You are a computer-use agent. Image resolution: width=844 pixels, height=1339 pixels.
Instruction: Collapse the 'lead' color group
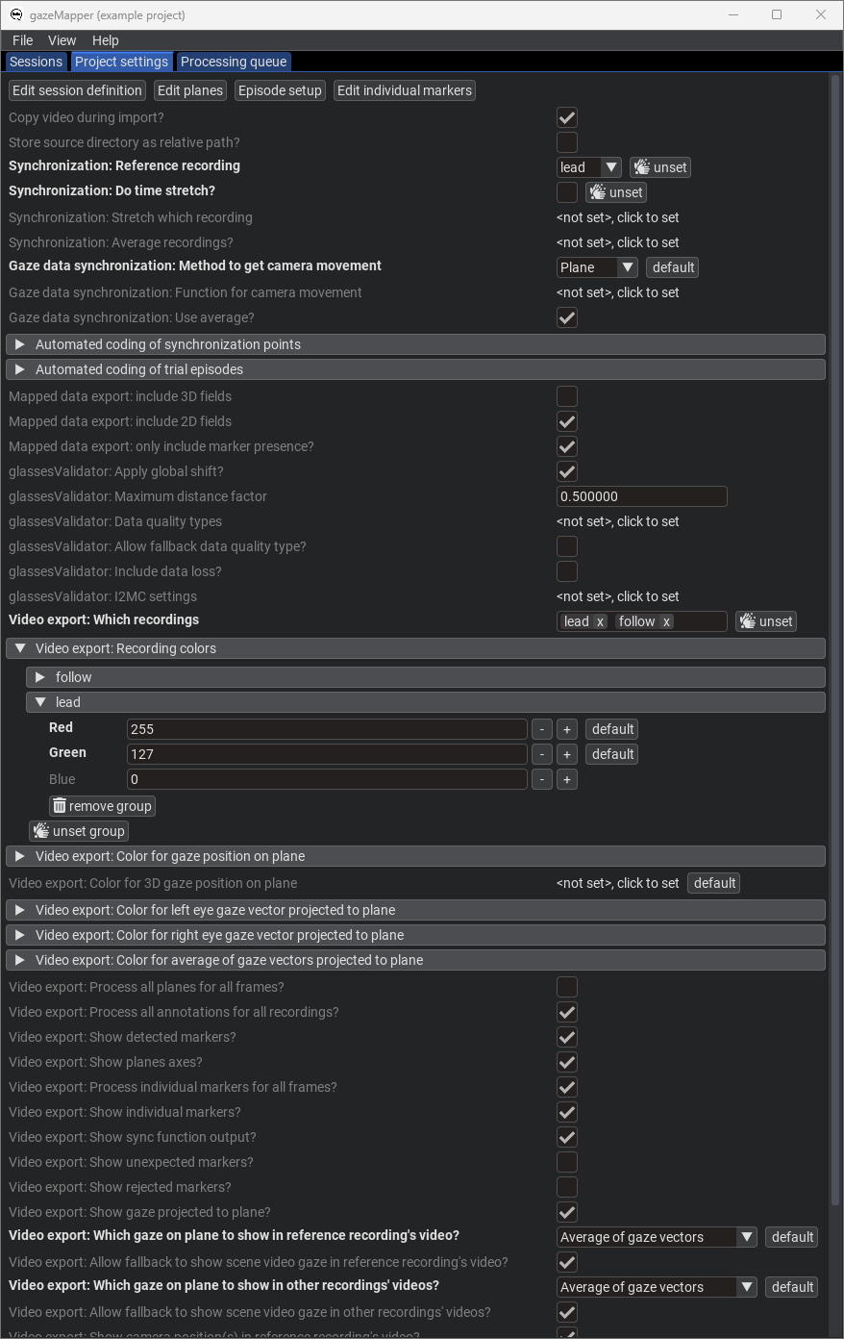(x=425, y=702)
